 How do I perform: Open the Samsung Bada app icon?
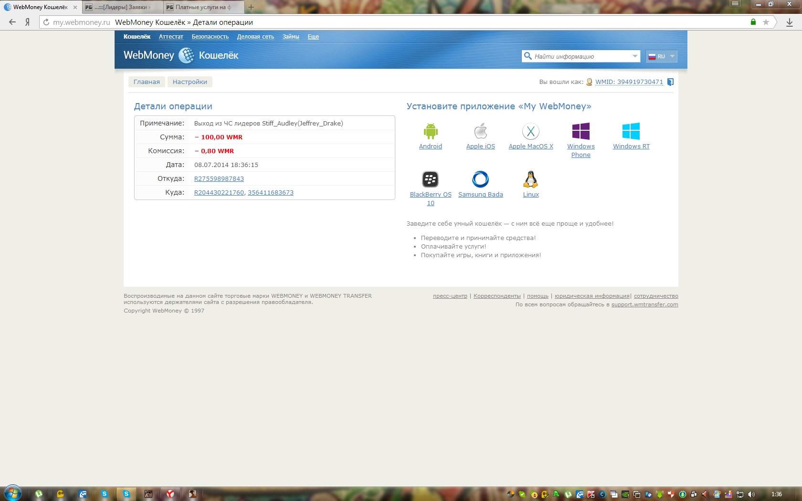480,179
